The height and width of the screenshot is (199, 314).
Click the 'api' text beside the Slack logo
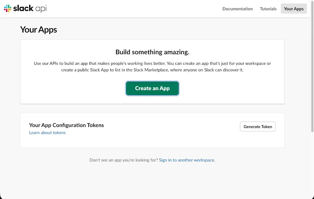click(x=41, y=9)
